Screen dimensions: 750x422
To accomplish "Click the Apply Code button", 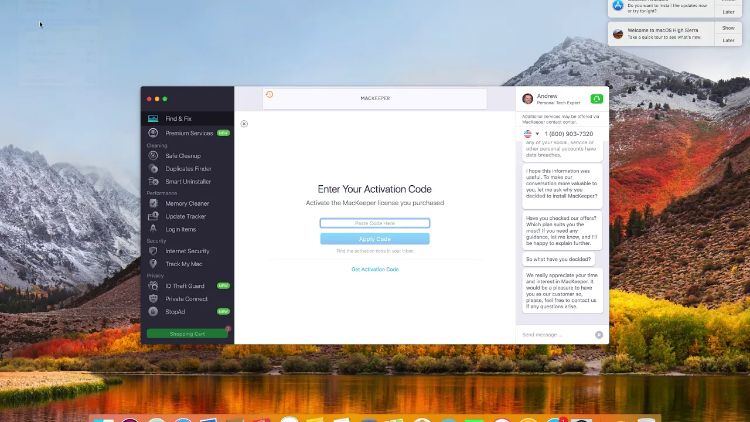I will point(375,239).
